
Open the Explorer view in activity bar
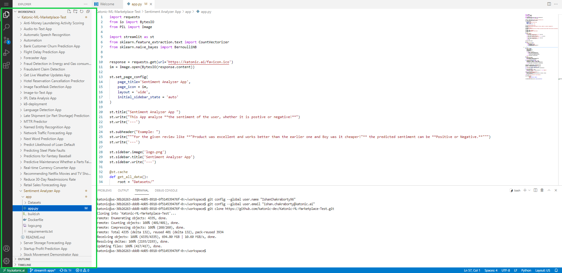(x=6, y=14)
